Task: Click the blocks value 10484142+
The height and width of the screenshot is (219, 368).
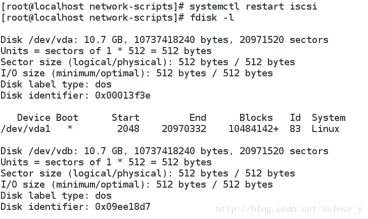Action: (253, 129)
